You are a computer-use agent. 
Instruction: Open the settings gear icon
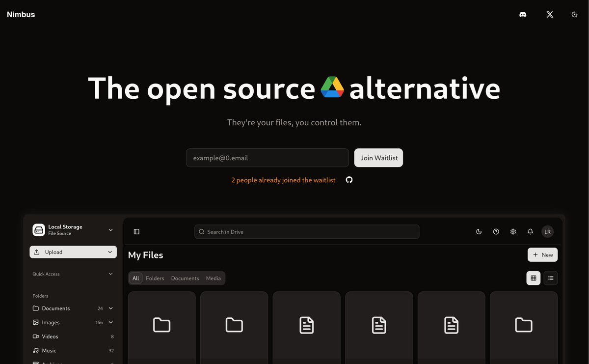point(513,232)
